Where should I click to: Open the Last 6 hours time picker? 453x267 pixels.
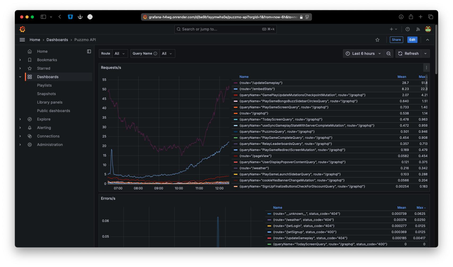363,54
